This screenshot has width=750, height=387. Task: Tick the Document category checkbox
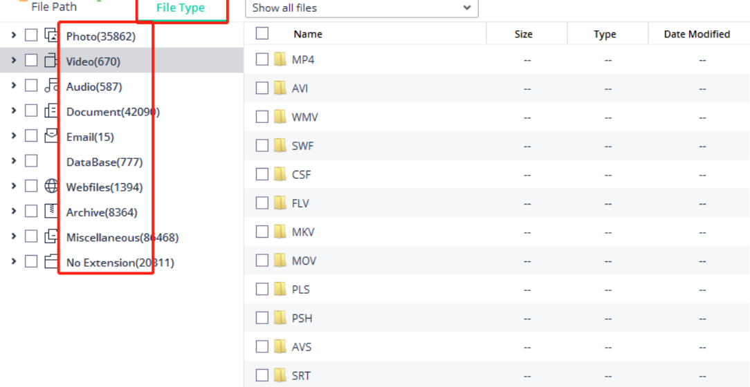click(x=31, y=111)
